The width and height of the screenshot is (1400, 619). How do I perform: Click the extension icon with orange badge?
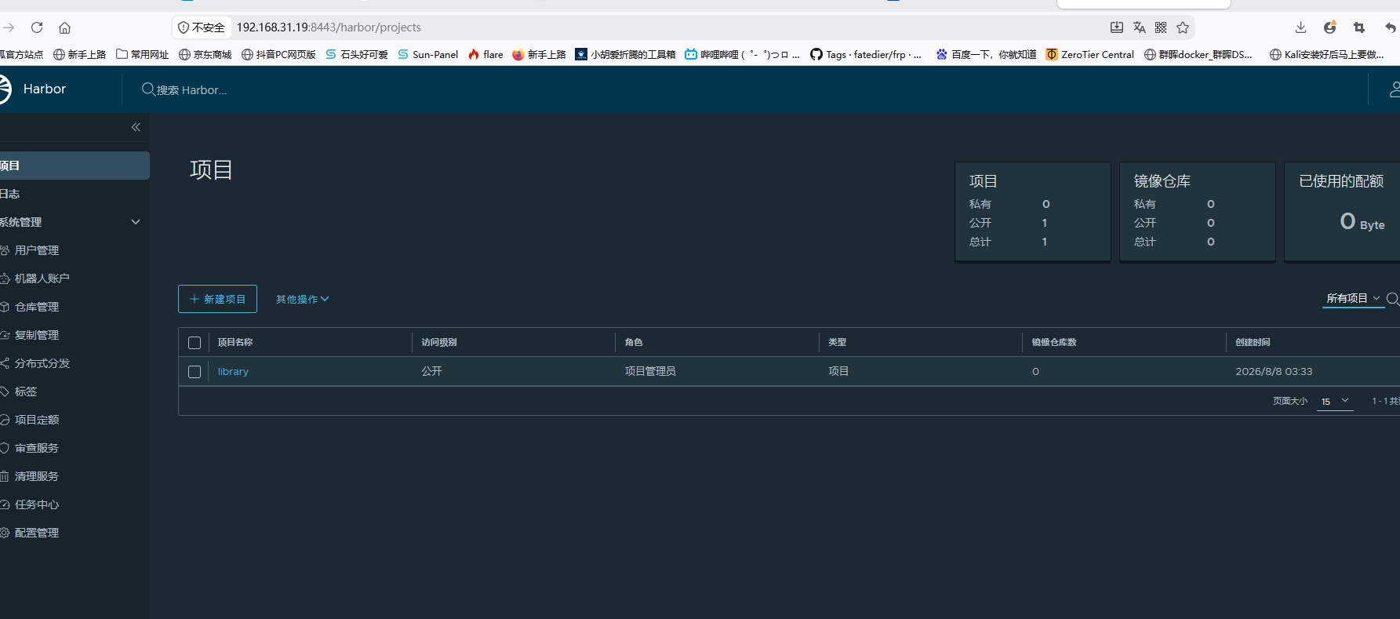coord(1330,27)
